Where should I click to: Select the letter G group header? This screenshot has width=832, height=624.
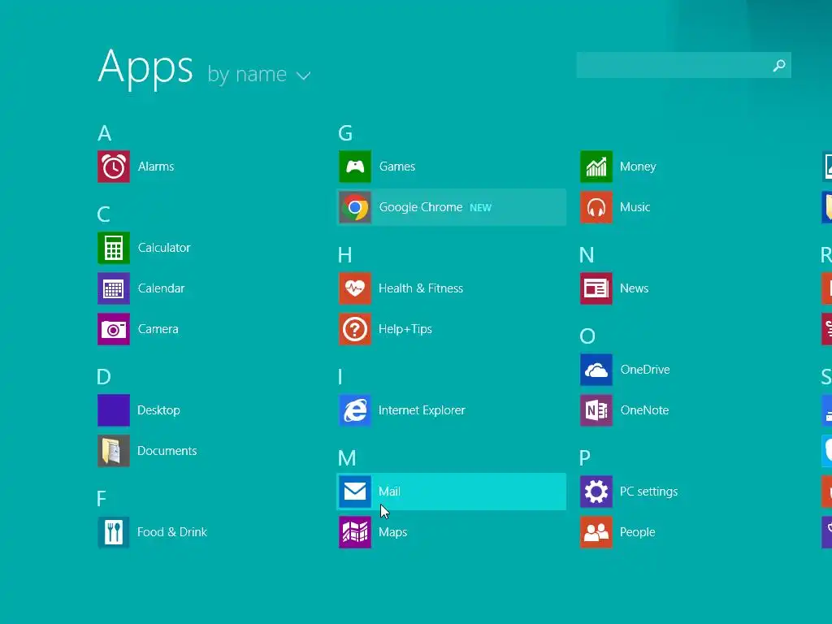pyautogui.click(x=345, y=133)
